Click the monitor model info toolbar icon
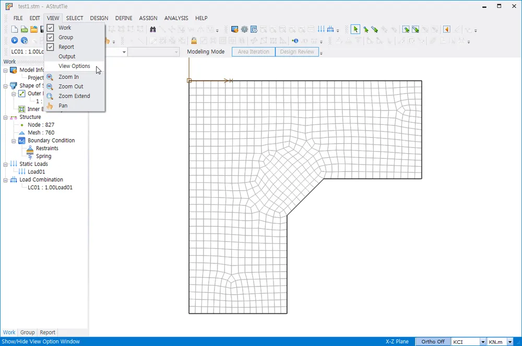This screenshot has height=346, width=522. 234,29
